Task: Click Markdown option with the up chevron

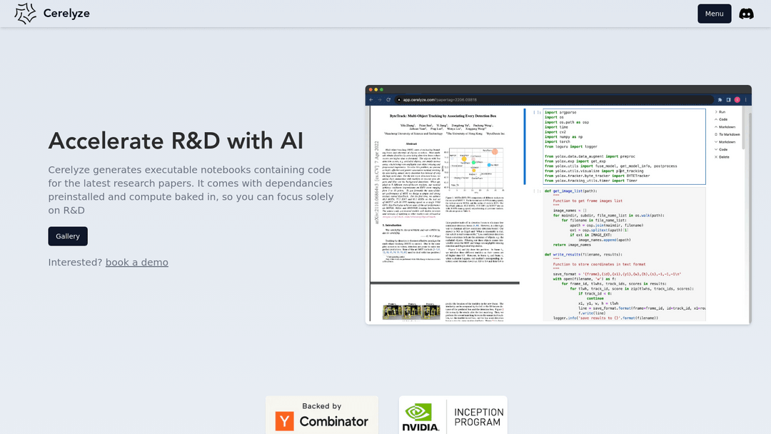Action: pos(716,126)
